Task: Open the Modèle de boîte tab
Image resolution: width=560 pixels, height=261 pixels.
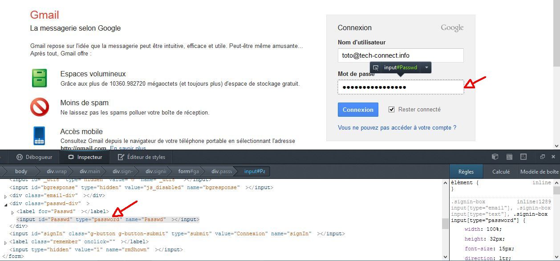Action: (x=539, y=172)
